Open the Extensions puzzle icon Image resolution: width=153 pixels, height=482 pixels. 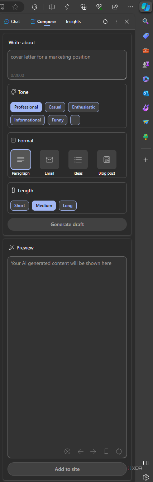35,7
